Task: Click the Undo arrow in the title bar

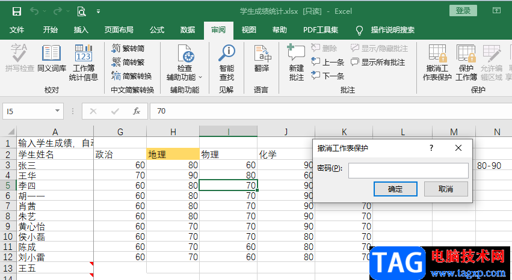Action: 34,11
